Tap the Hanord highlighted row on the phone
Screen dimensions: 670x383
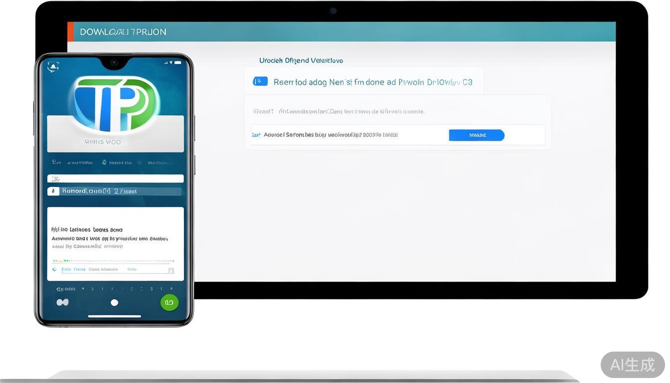pos(120,191)
